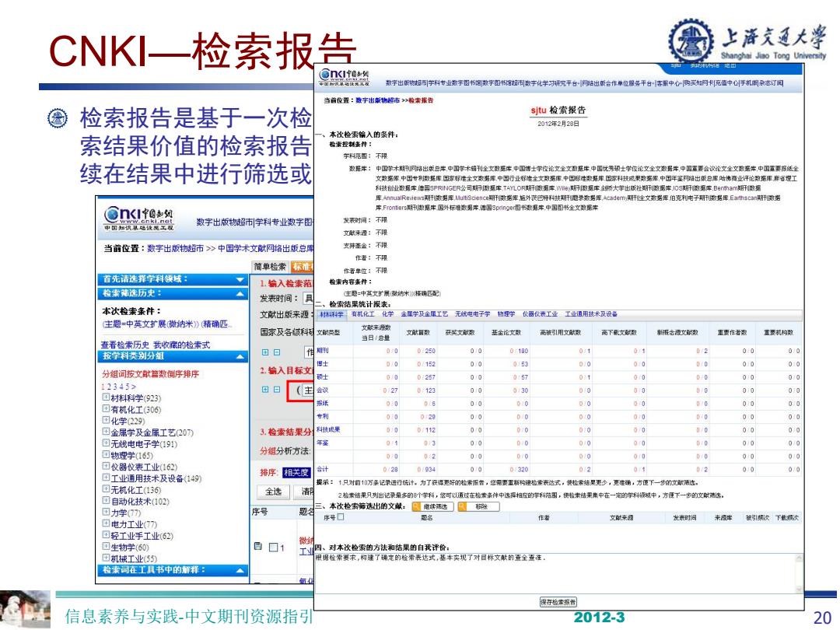
Task: Tick the 序号 select-all checkbox in the report
Action: tap(341, 517)
